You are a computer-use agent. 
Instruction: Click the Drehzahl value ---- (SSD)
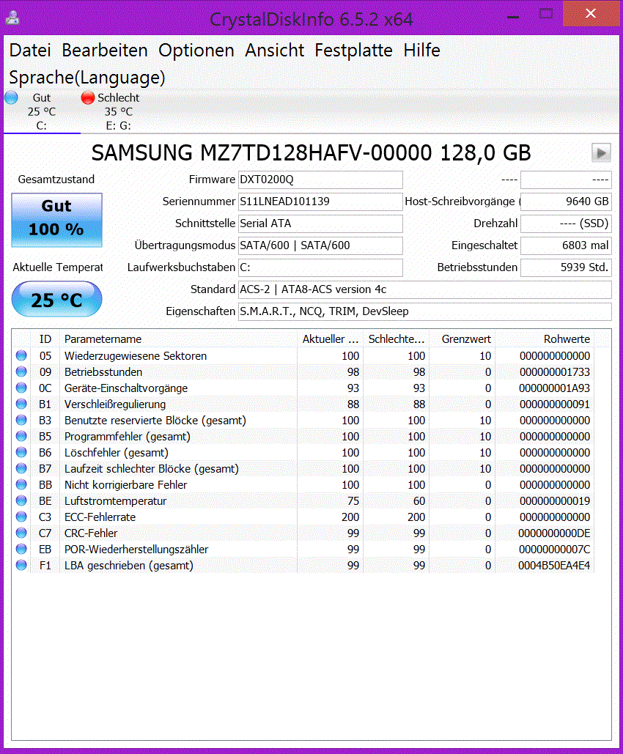pyautogui.click(x=566, y=223)
